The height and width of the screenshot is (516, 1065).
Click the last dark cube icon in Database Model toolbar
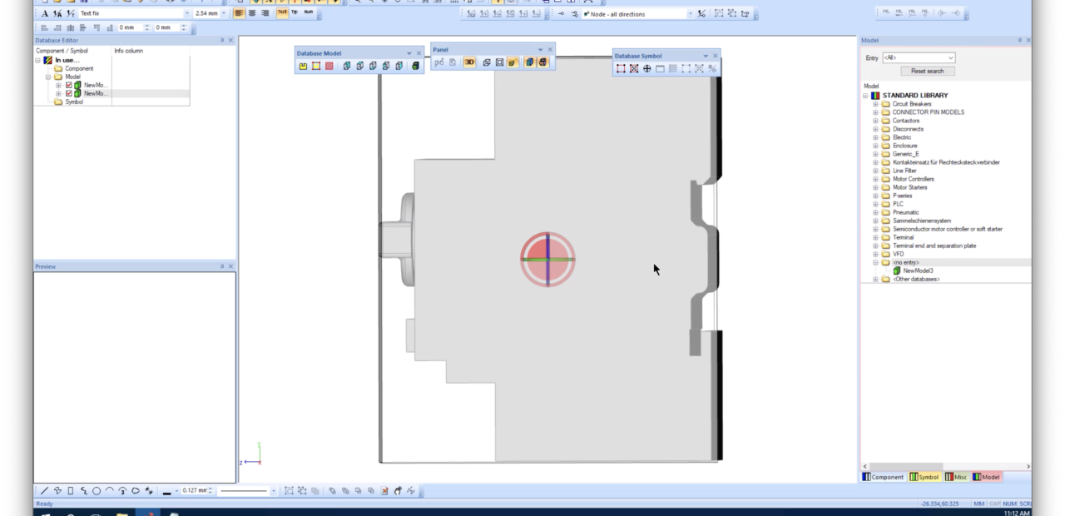pyautogui.click(x=414, y=66)
